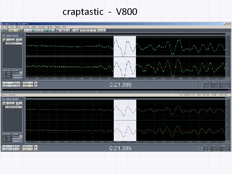Play audio in the lower window
Viewport: 232px width, 174px height.
(x=7, y=147)
